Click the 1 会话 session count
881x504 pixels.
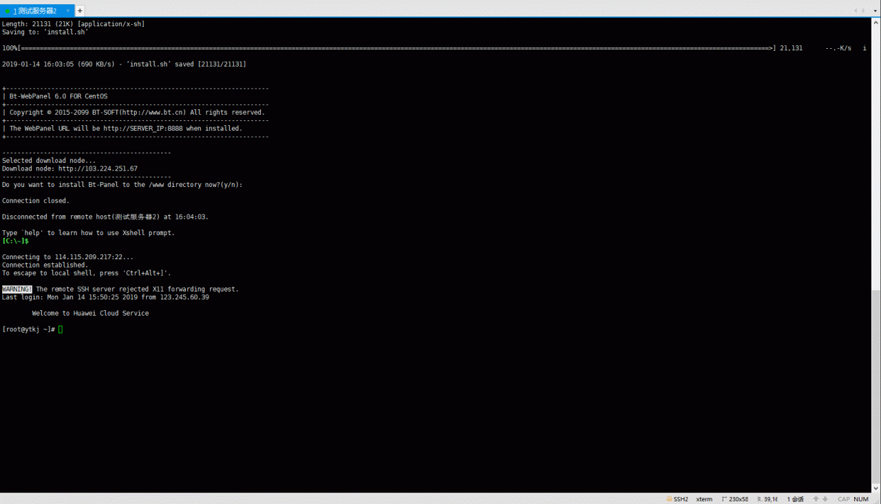pyautogui.click(x=795, y=499)
